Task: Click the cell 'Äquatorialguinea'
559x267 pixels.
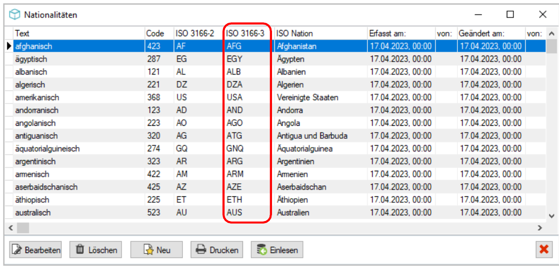Action: (x=321, y=148)
